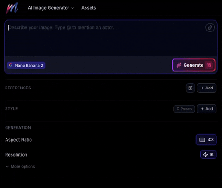Click the link icon in prompt box
222x188 pixels.
tap(210, 28)
